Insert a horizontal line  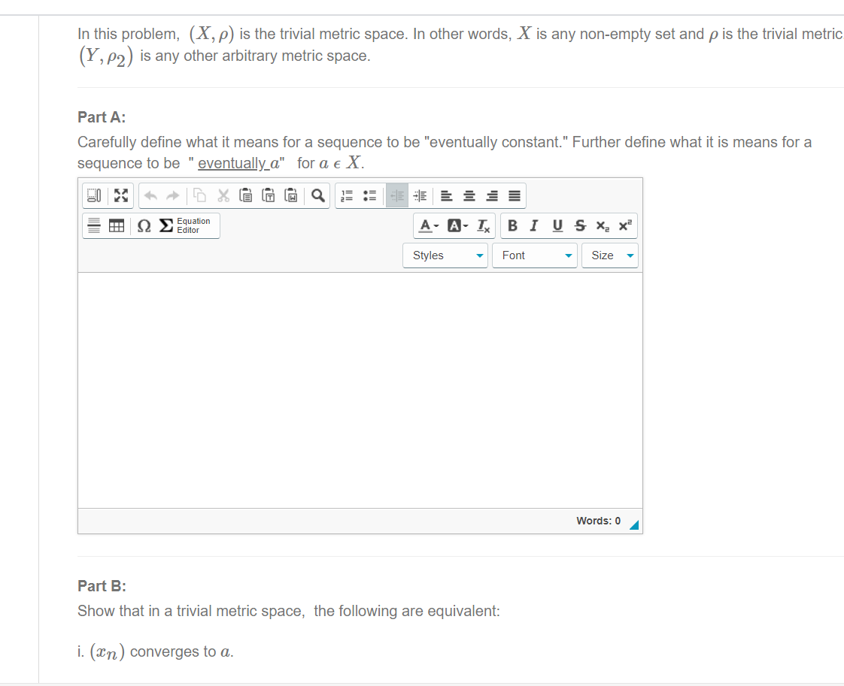point(94,225)
